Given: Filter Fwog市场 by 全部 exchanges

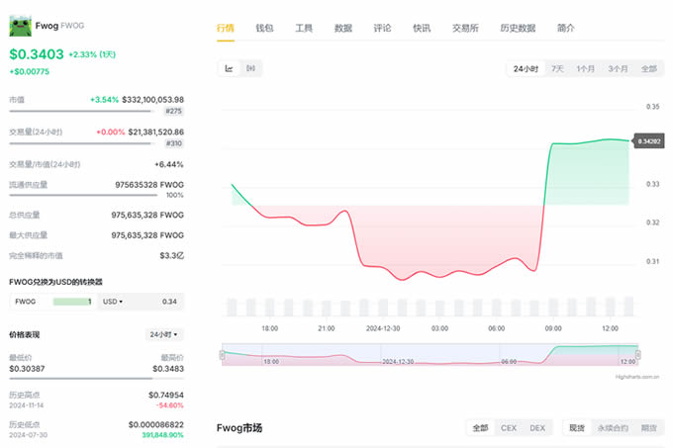Looking at the screenshot, I should pos(480,428).
